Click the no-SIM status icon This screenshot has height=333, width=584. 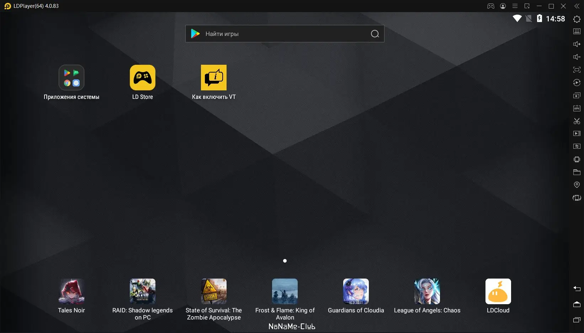coord(529,18)
